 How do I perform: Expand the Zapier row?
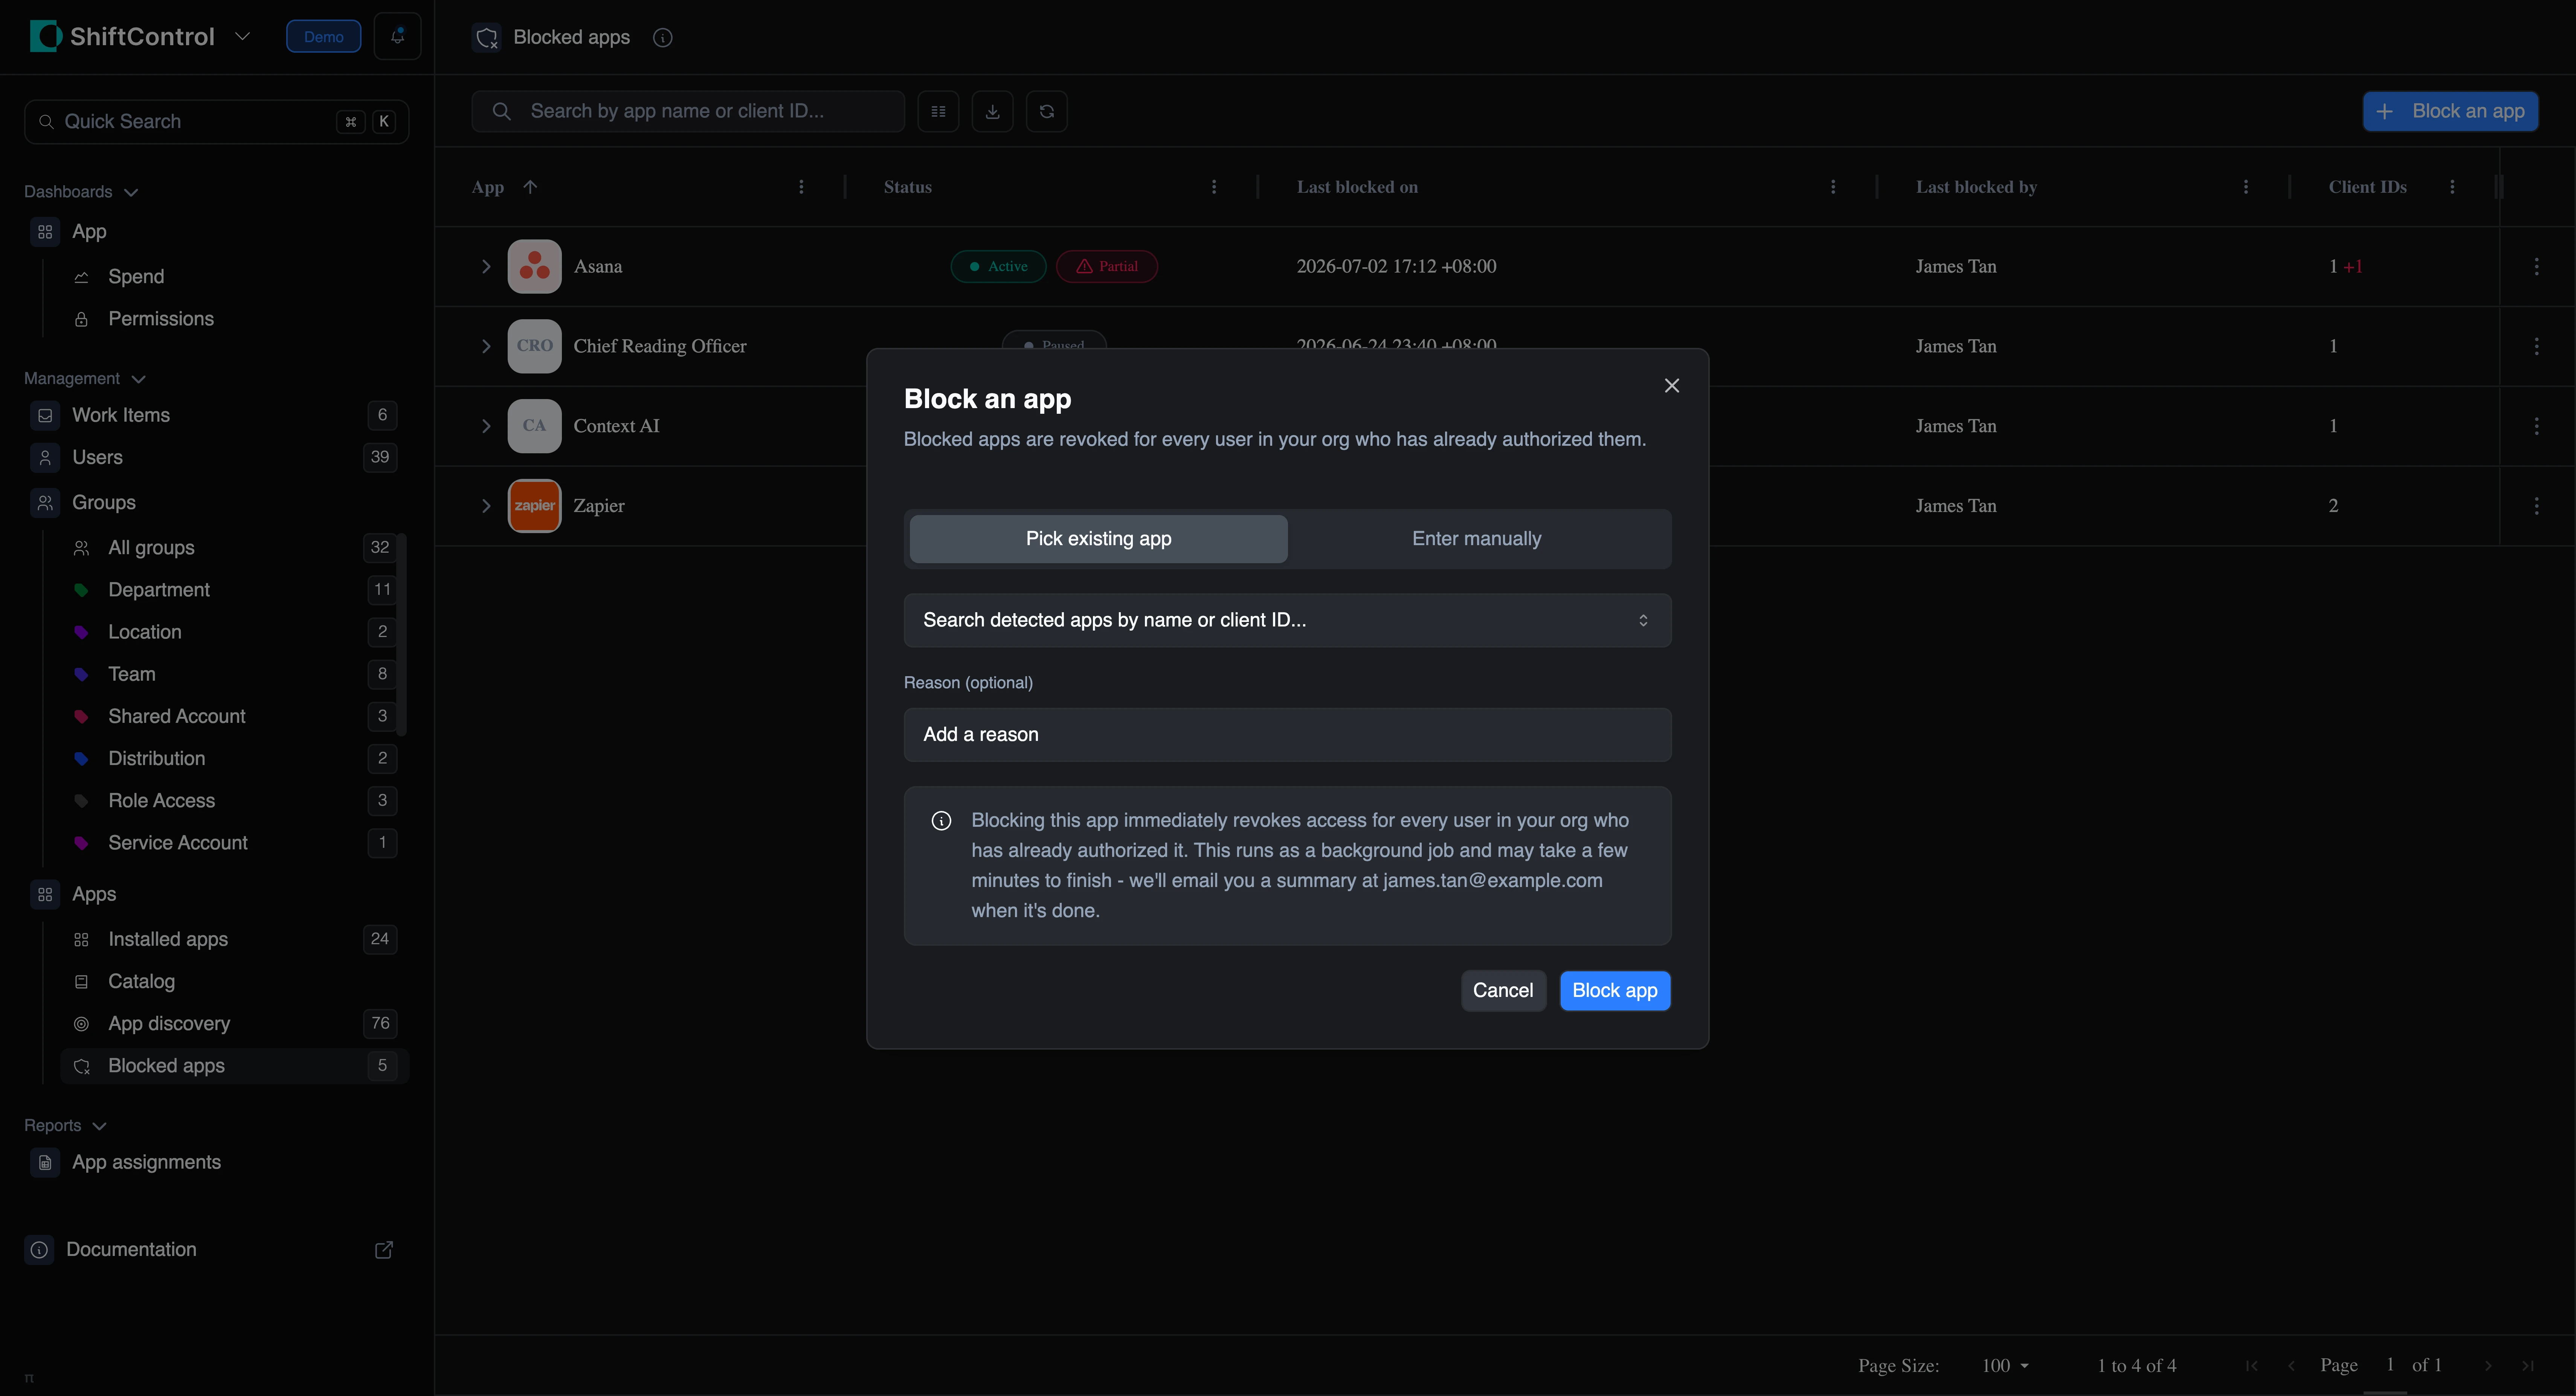tap(486, 506)
